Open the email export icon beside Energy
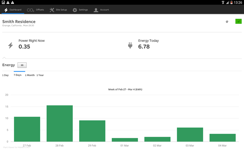This screenshot has height=152, width=244. pyautogui.click(x=22, y=65)
